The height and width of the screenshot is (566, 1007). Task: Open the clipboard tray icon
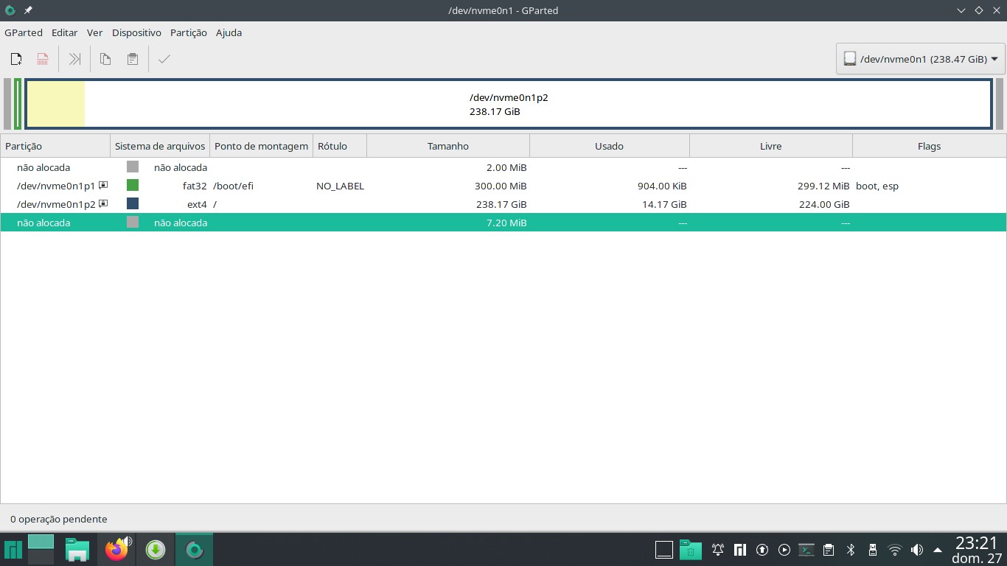pyautogui.click(x=829, y=550)
